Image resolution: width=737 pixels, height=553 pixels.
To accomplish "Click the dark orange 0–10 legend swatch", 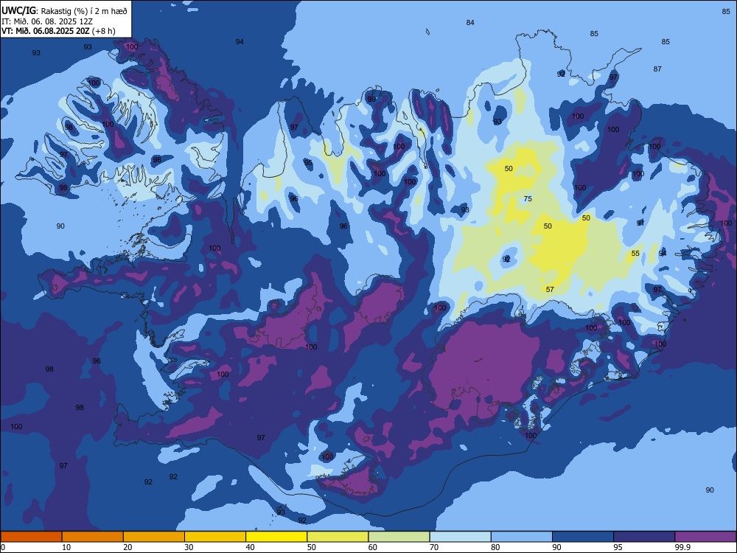I will [x=31, y=537].
